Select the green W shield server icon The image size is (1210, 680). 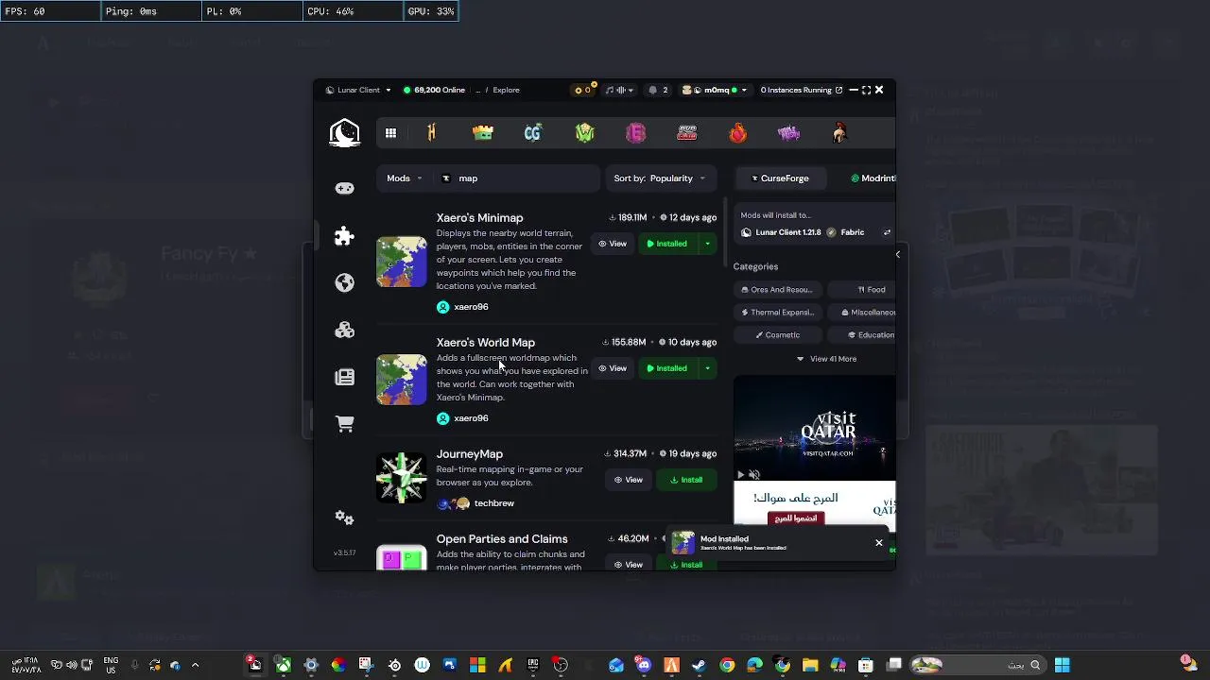tap(585, 133)
